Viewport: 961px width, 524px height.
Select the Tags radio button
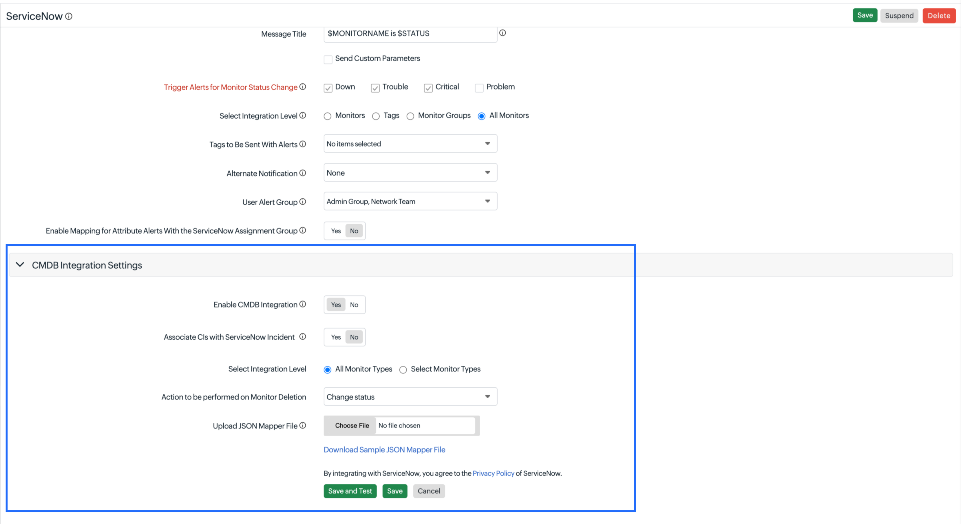point(376,116)
